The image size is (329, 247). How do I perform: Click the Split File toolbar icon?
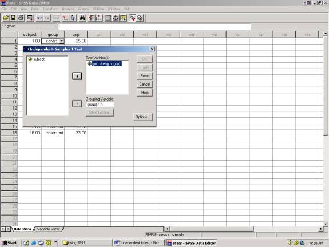click(108, 18)
